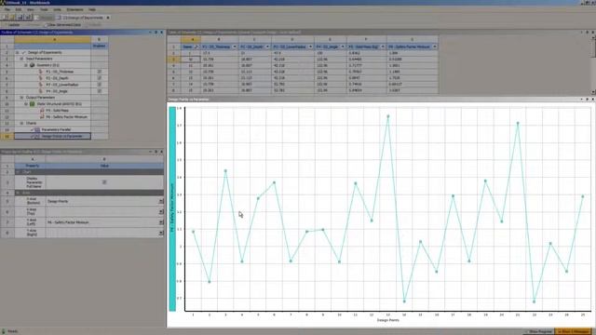Open the Units menu
This screenshot has width=596, height=335.
tap(57, 9)
